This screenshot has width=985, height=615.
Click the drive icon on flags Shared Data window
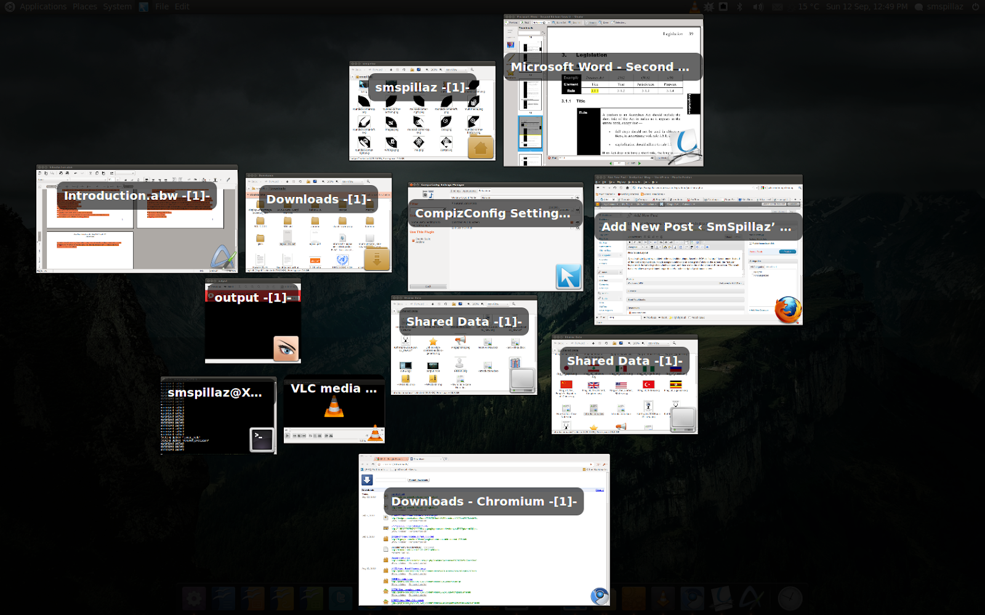[683, 420]
